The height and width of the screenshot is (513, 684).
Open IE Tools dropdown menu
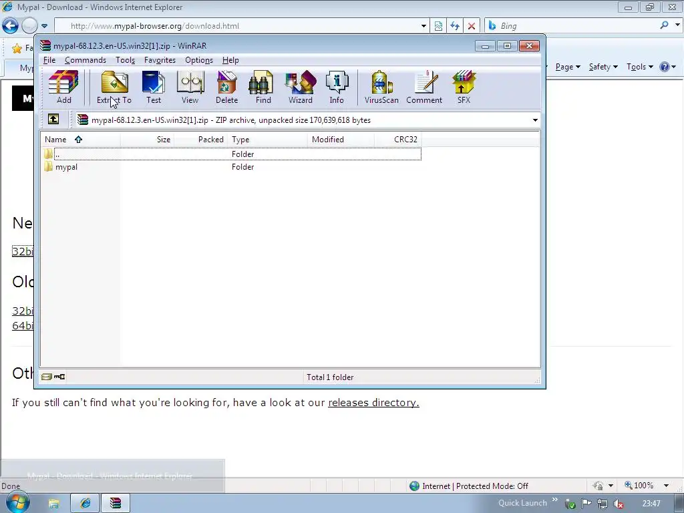coord(639,67)
